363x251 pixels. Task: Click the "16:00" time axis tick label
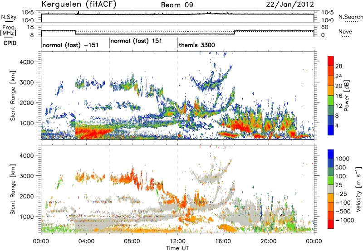(223, 241)
